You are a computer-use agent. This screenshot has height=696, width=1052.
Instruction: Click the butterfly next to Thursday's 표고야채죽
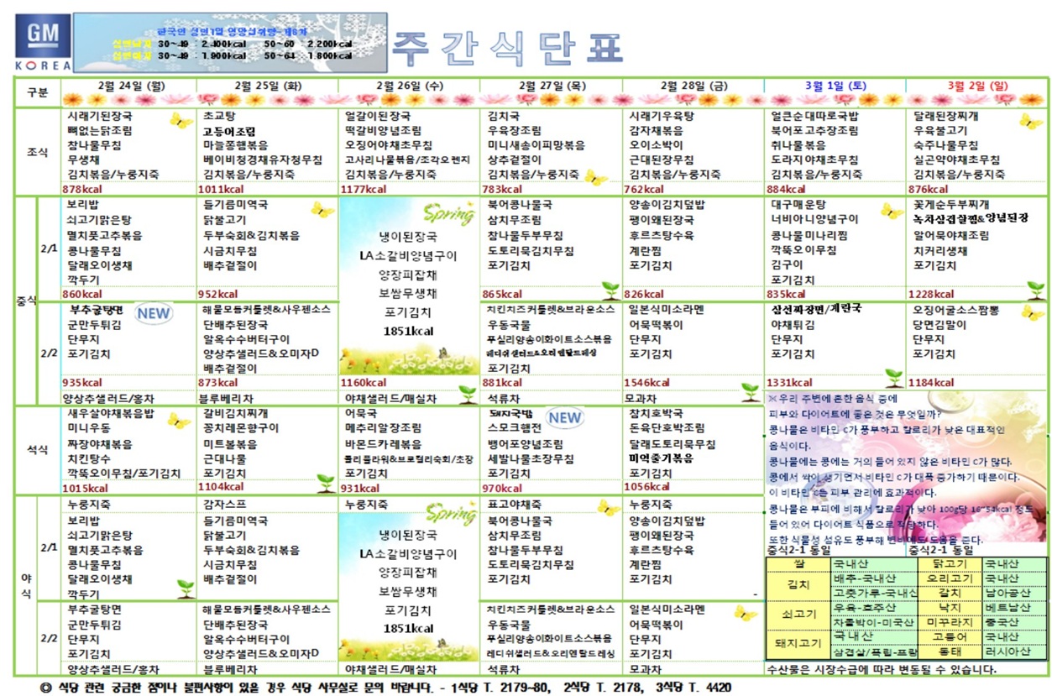(609, 507)
